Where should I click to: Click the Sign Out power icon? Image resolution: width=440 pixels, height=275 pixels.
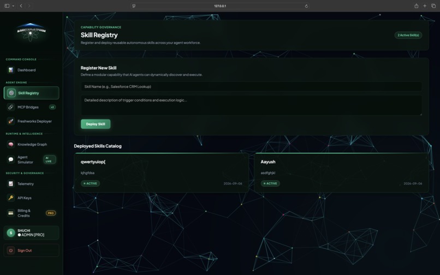11,250
